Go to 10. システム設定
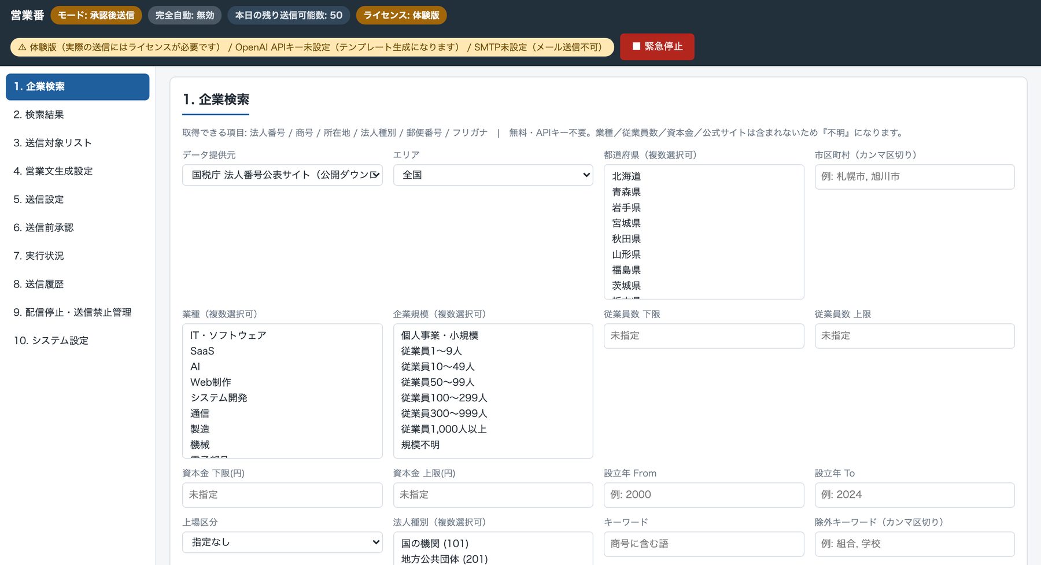 (77, 341)
